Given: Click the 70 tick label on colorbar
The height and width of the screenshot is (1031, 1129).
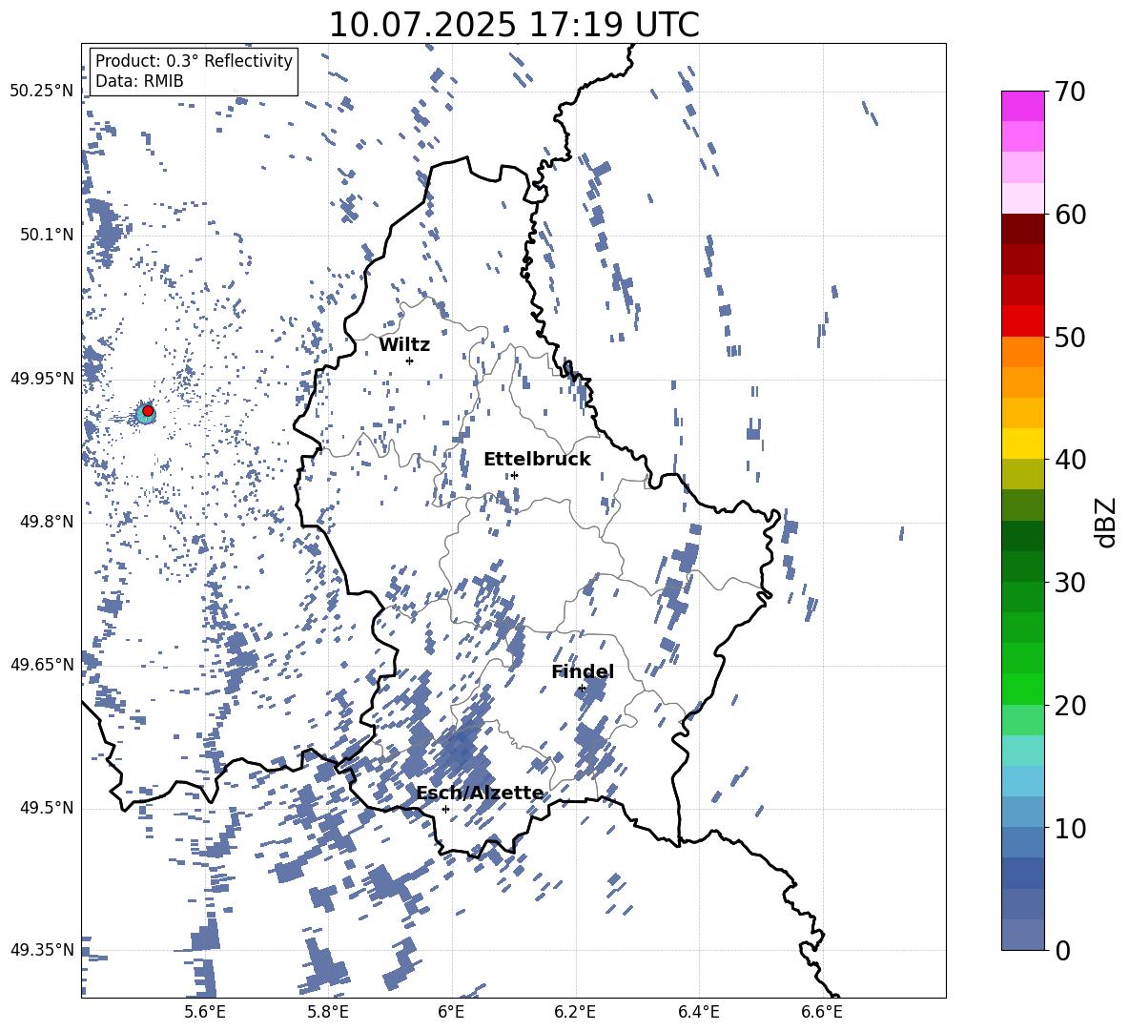Looking at the screenshot, I should click(1070, 93).
